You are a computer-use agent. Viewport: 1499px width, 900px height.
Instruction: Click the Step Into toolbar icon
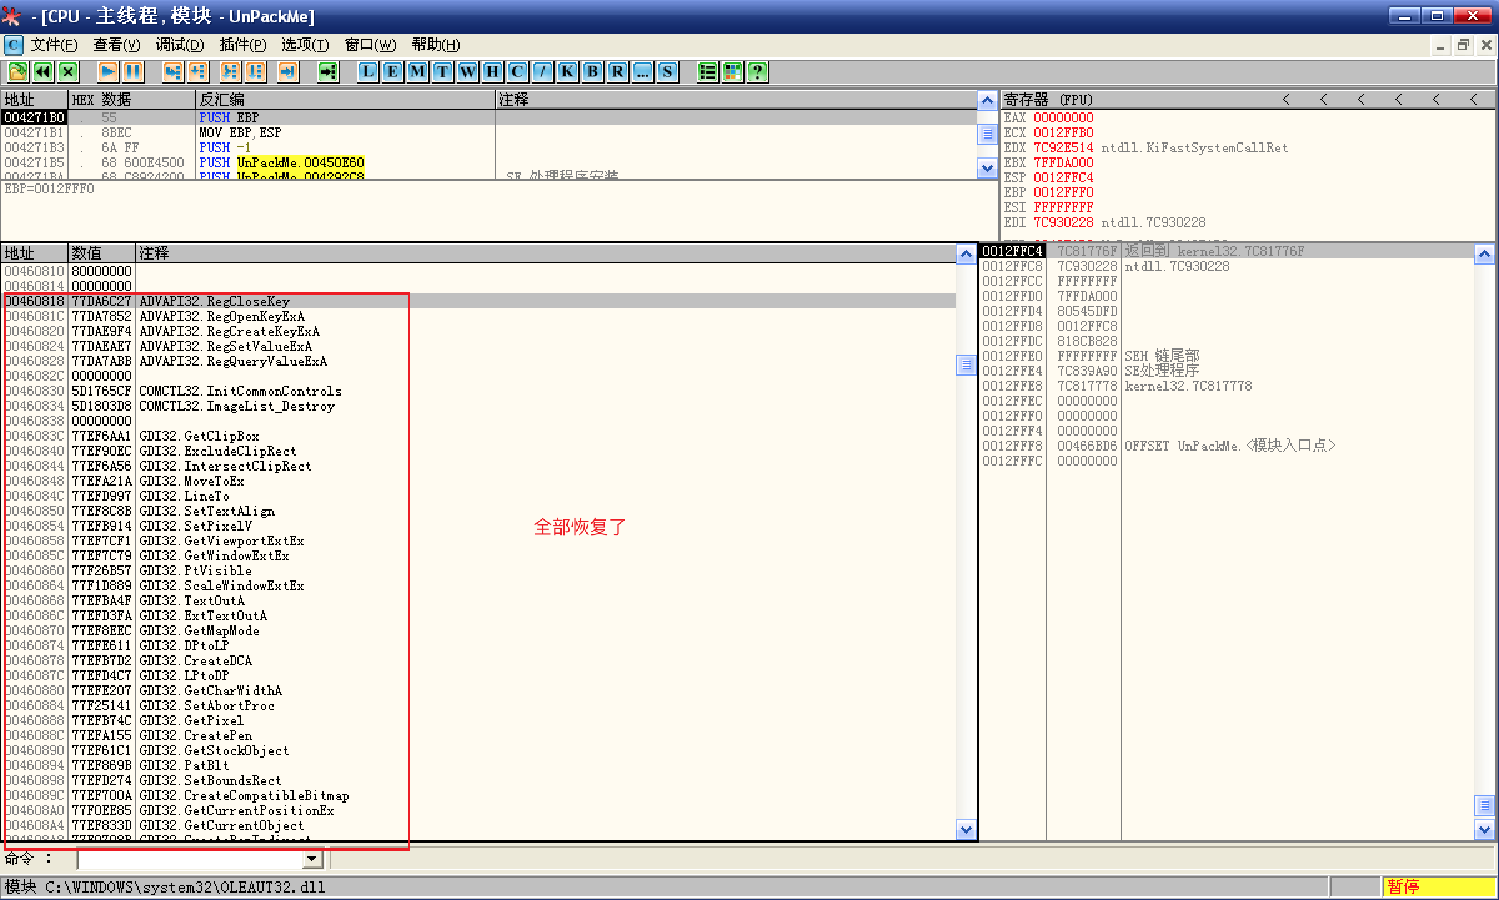coord(172,72)
